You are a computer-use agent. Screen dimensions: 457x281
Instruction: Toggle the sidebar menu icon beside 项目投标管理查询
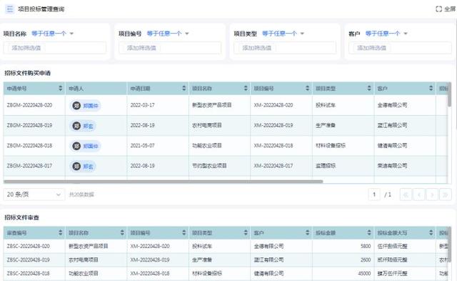click(x=9, y=9)
